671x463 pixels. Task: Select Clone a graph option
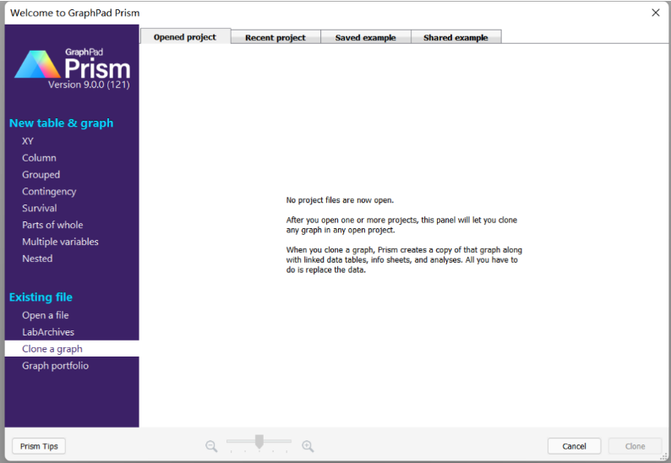click(x=72, y=349)
